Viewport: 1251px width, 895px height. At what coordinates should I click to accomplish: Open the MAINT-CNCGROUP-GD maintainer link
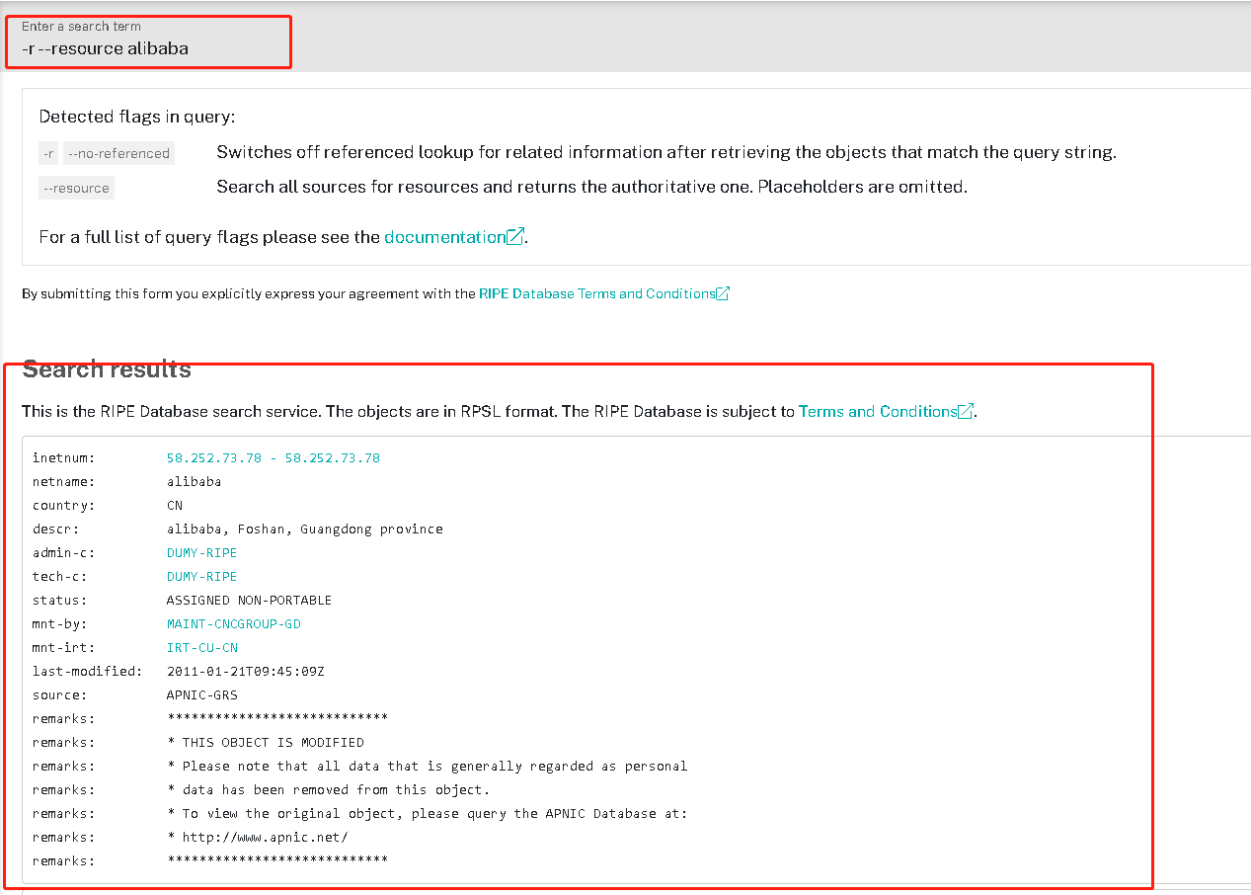(x=233, y=624)
